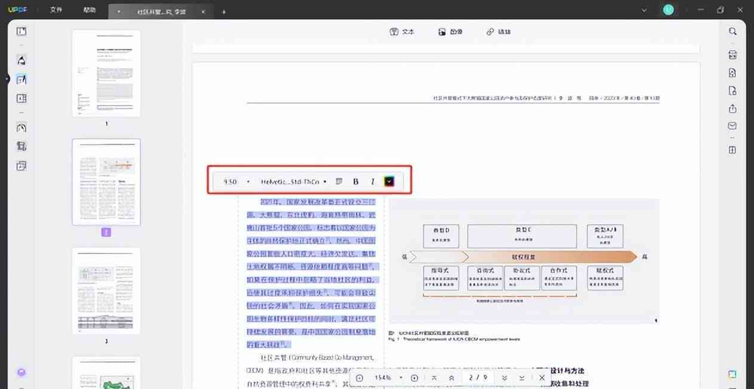Go to next page arrow in bottom bar

[505, 378]
